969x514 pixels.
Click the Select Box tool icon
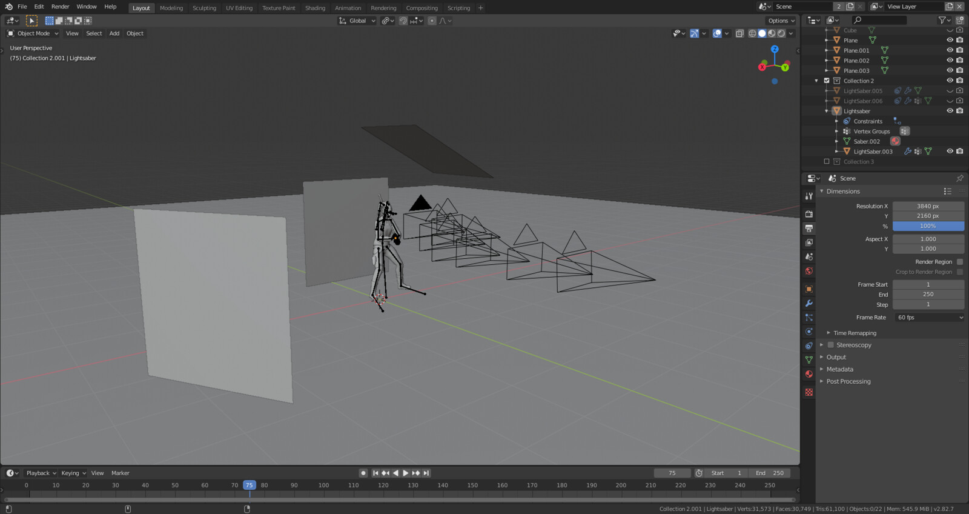tap(31, 21)
